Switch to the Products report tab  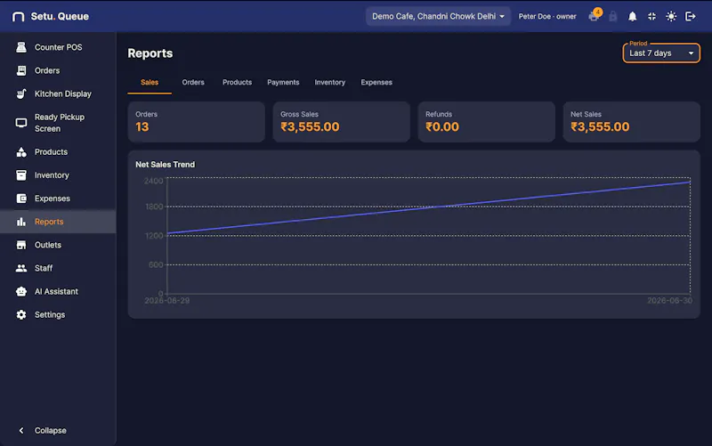click(x=237, y=82)
